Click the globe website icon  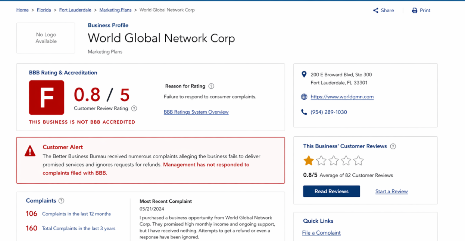pyautogui.click(x=304, y=97)
